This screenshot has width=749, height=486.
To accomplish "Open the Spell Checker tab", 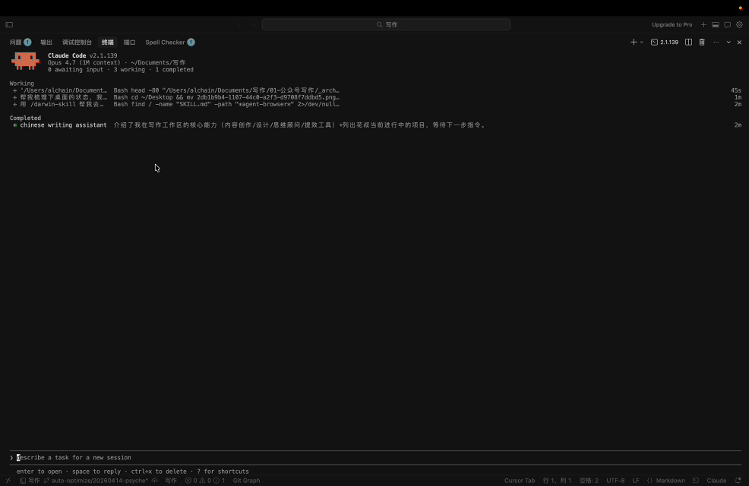I will 170,43.
